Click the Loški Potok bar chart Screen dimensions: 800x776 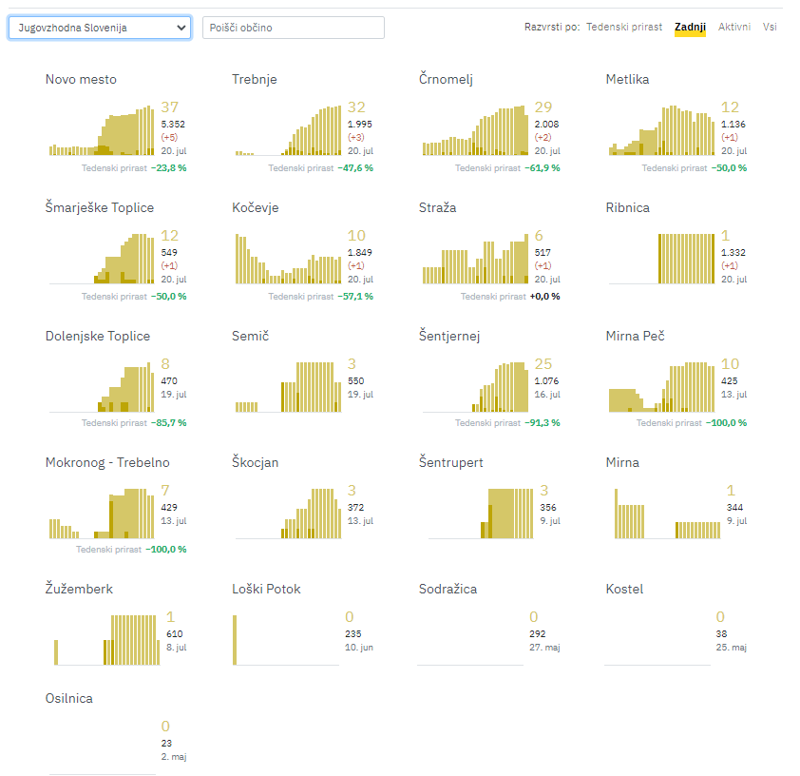286,640
